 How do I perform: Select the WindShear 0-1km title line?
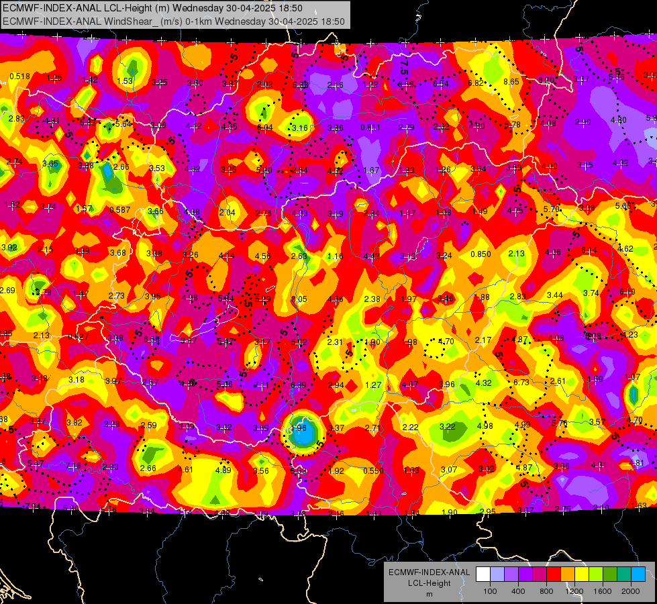173,21
